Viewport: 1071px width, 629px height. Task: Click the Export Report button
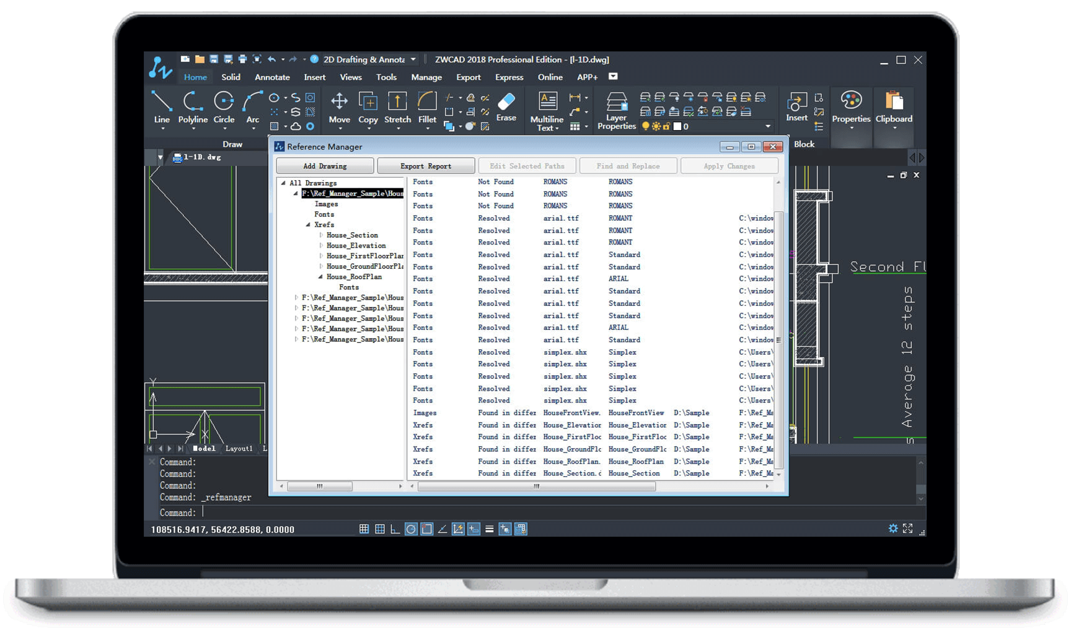click(x=426, y=166)
